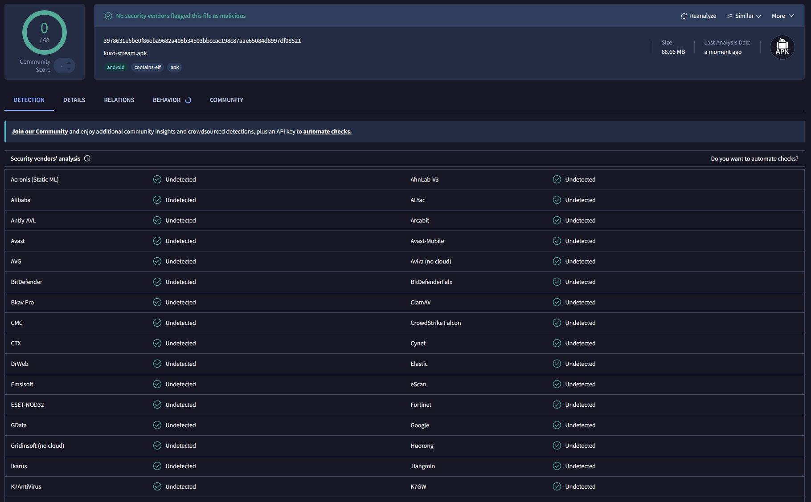Click the check icon in Avast row
This screenshot has height=502, width=811.
coord(157,241)
